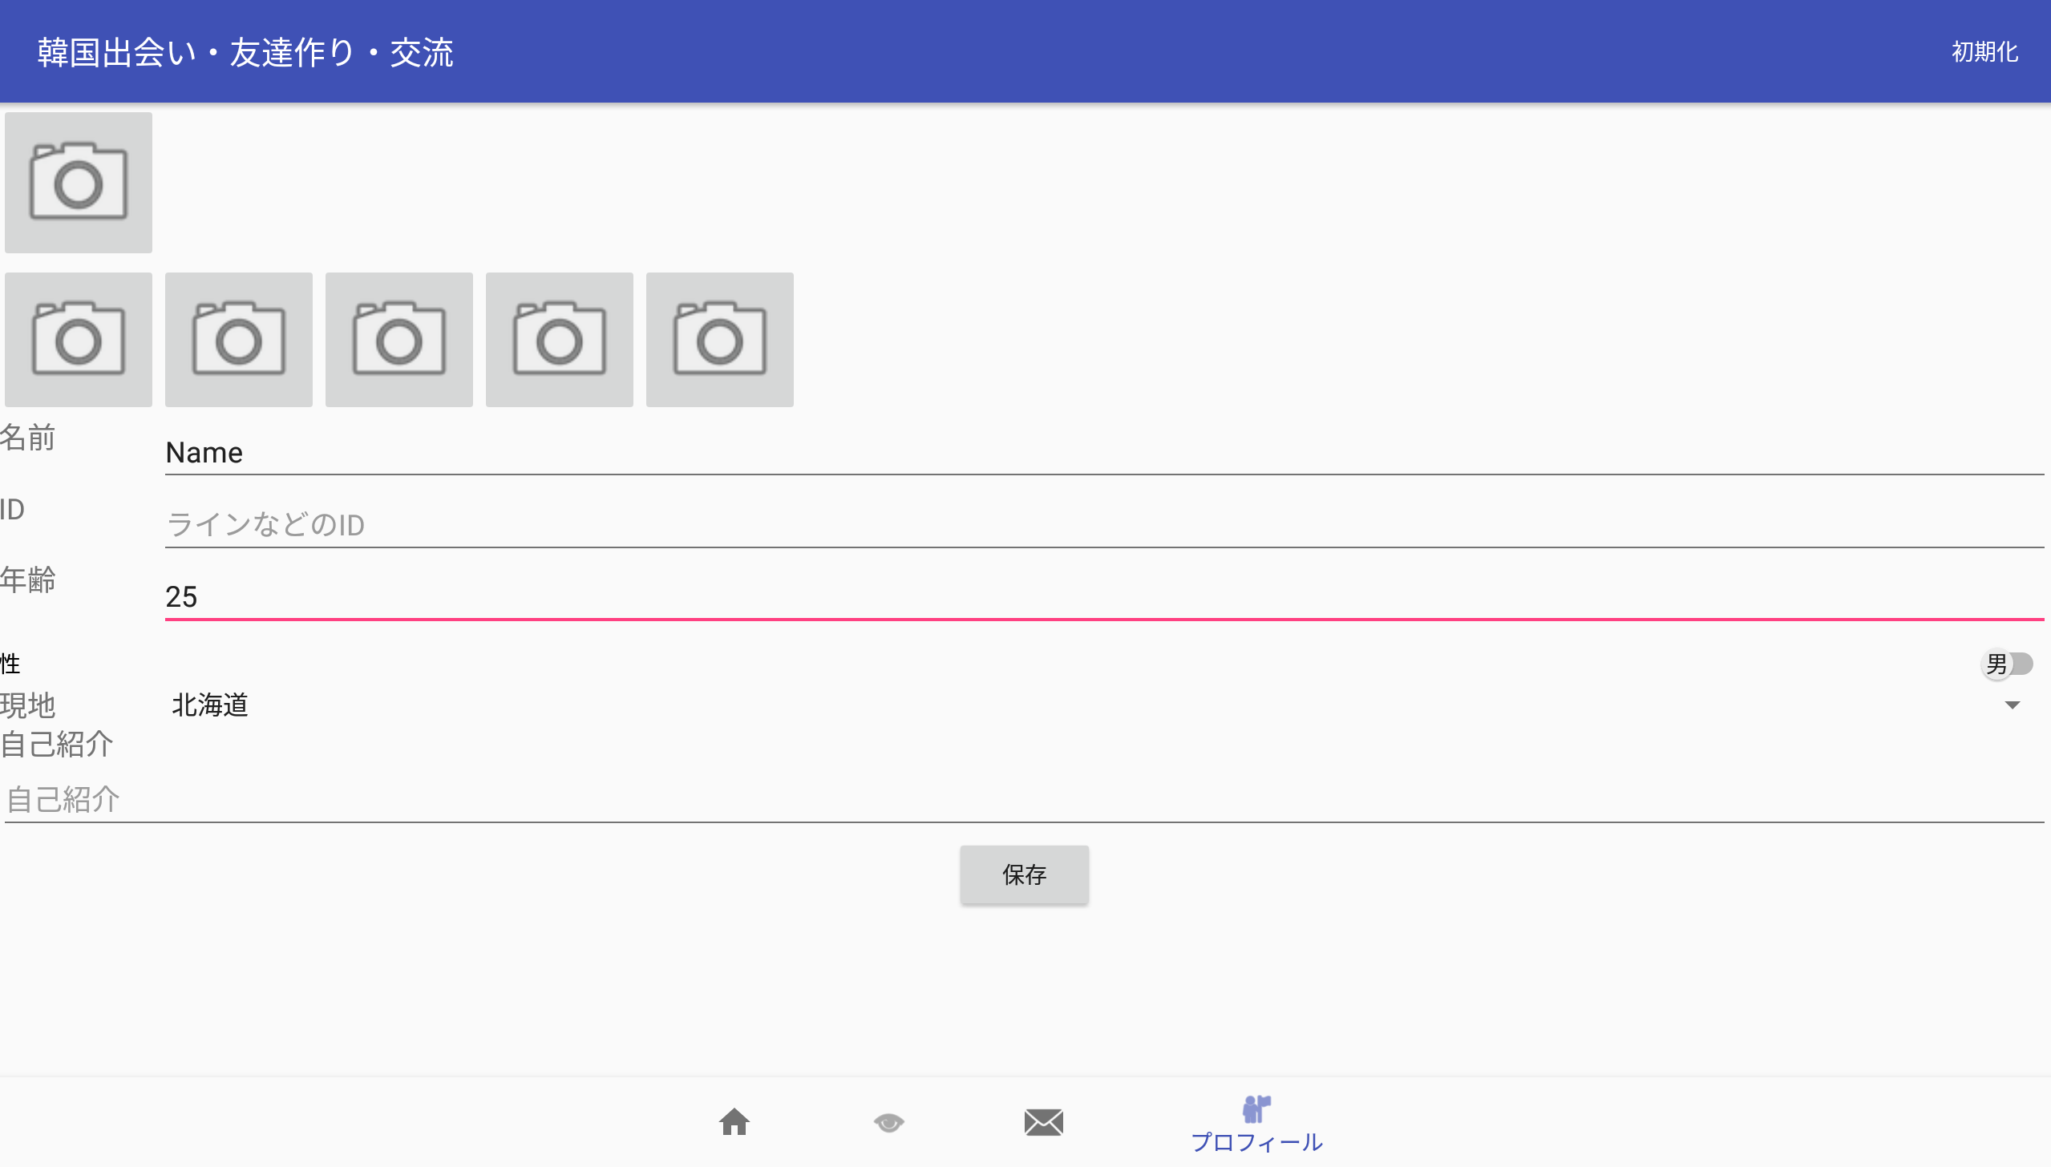Expand the 現地 dropdown arrow
2051x1167 pixels.
2012,705
